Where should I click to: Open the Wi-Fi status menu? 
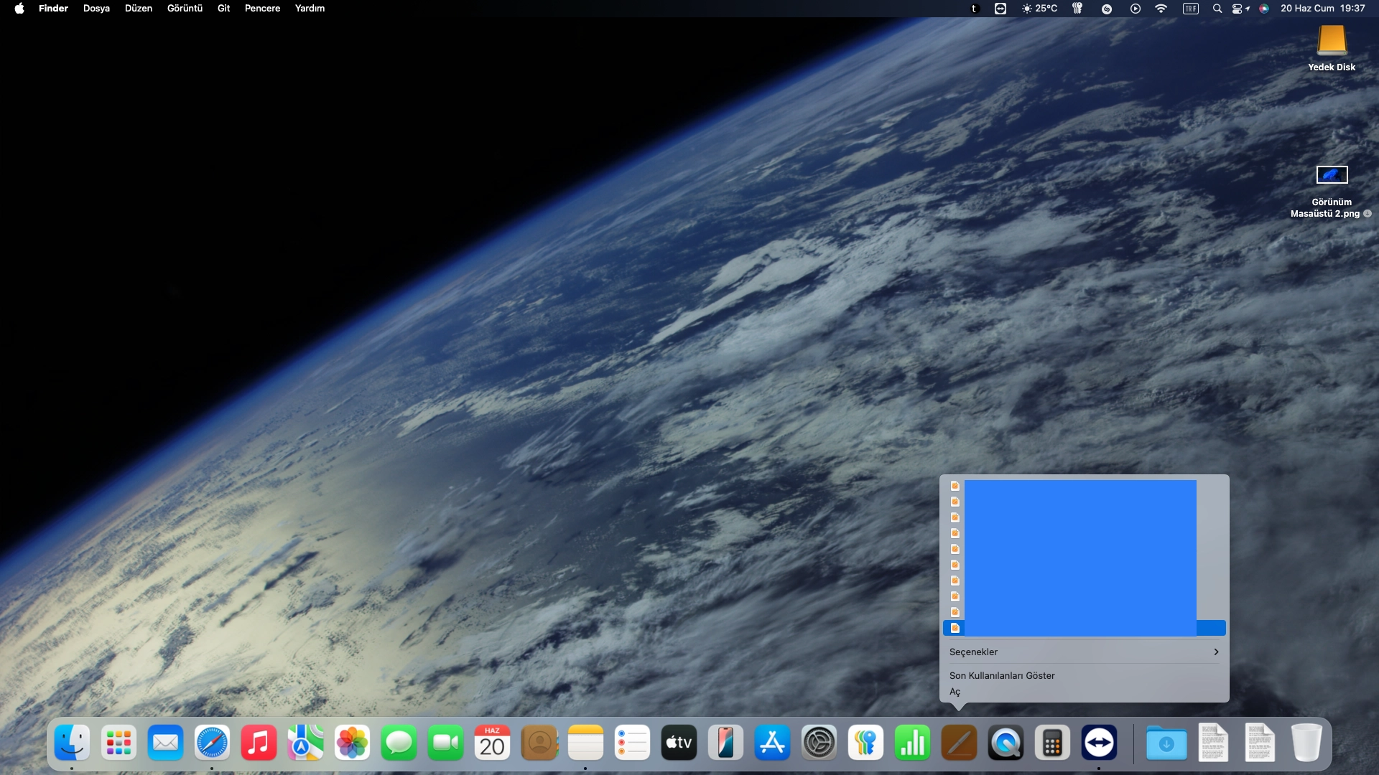[x=1161, y=9]
